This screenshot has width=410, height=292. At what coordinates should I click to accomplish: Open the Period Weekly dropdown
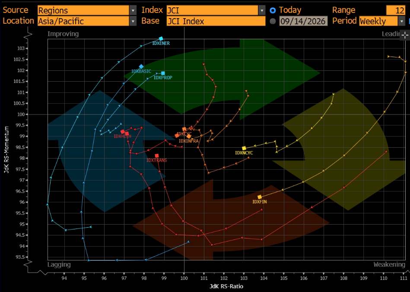coord(402,21)
